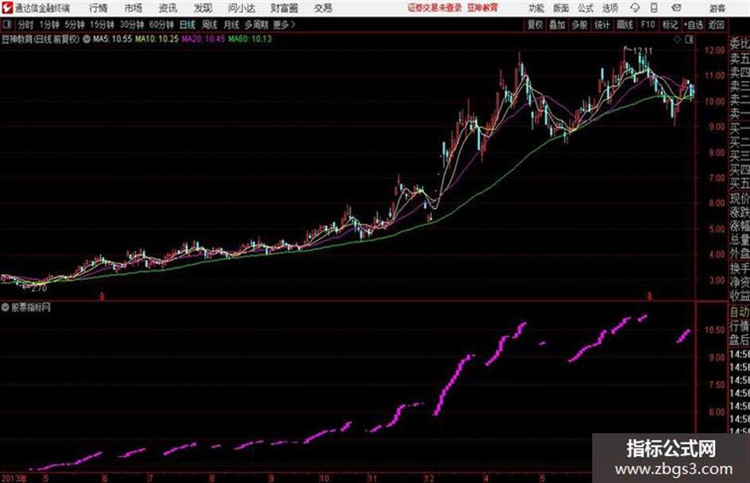Click the MA60: 10.13 indicator label

[x=250, y=39]
